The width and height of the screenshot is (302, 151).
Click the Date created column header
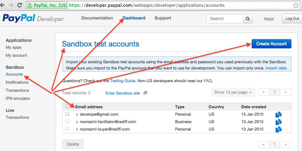(254, 107)
